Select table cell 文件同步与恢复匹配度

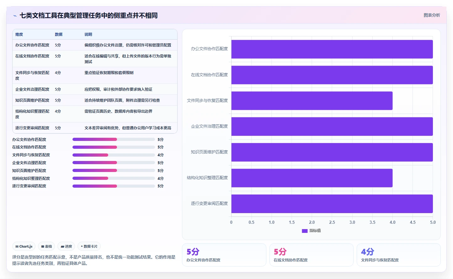32,76
